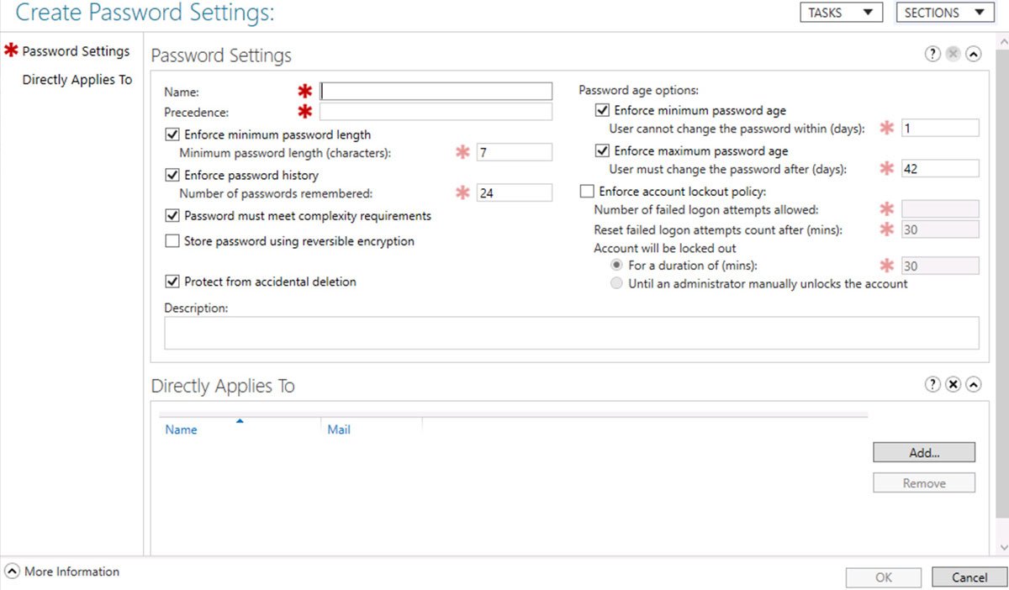Viewport: 1009px width, 590px height.
Task: Click the Name text input field
Action: 436,92
